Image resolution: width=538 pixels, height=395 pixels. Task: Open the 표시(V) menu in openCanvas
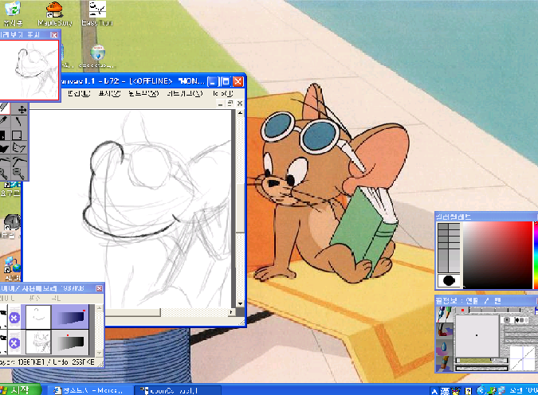[109, 93]
